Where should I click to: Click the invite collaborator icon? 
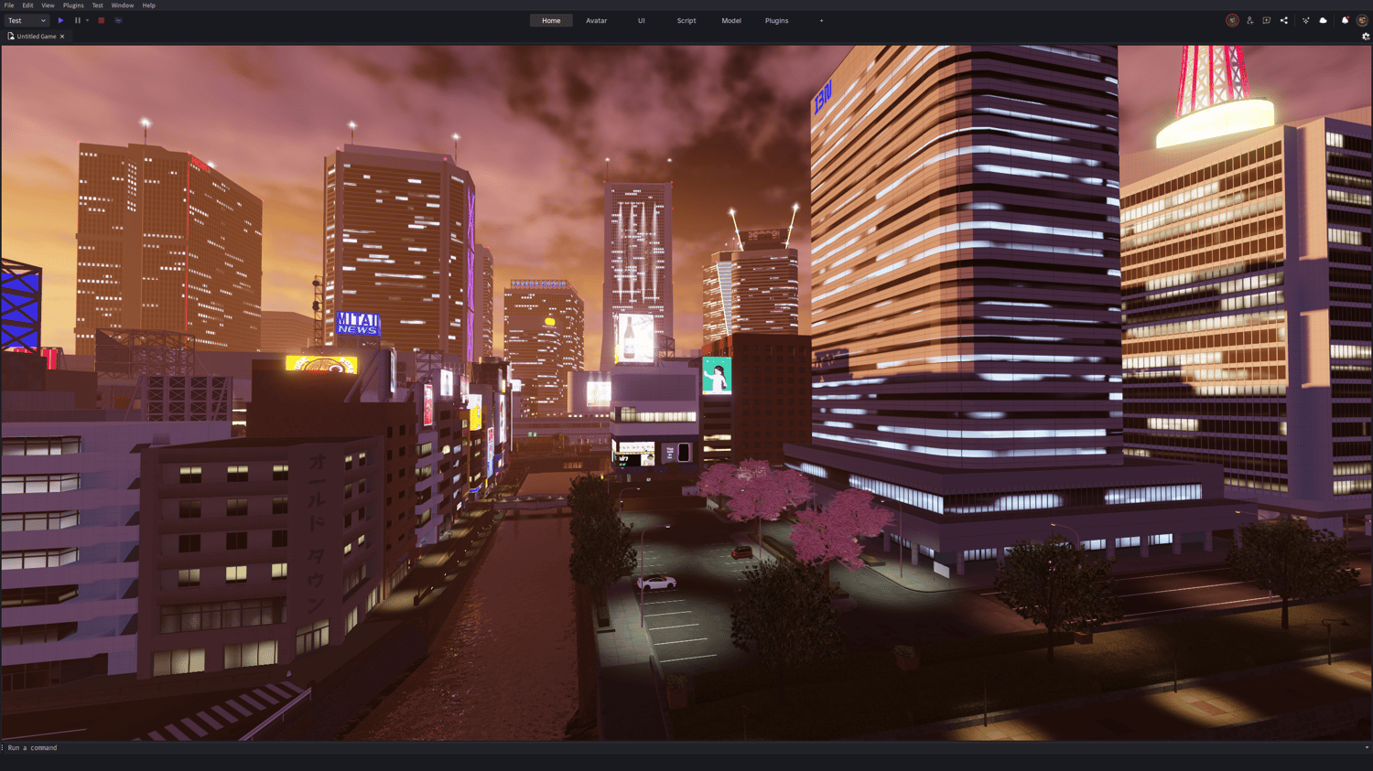click(1249, 20)
